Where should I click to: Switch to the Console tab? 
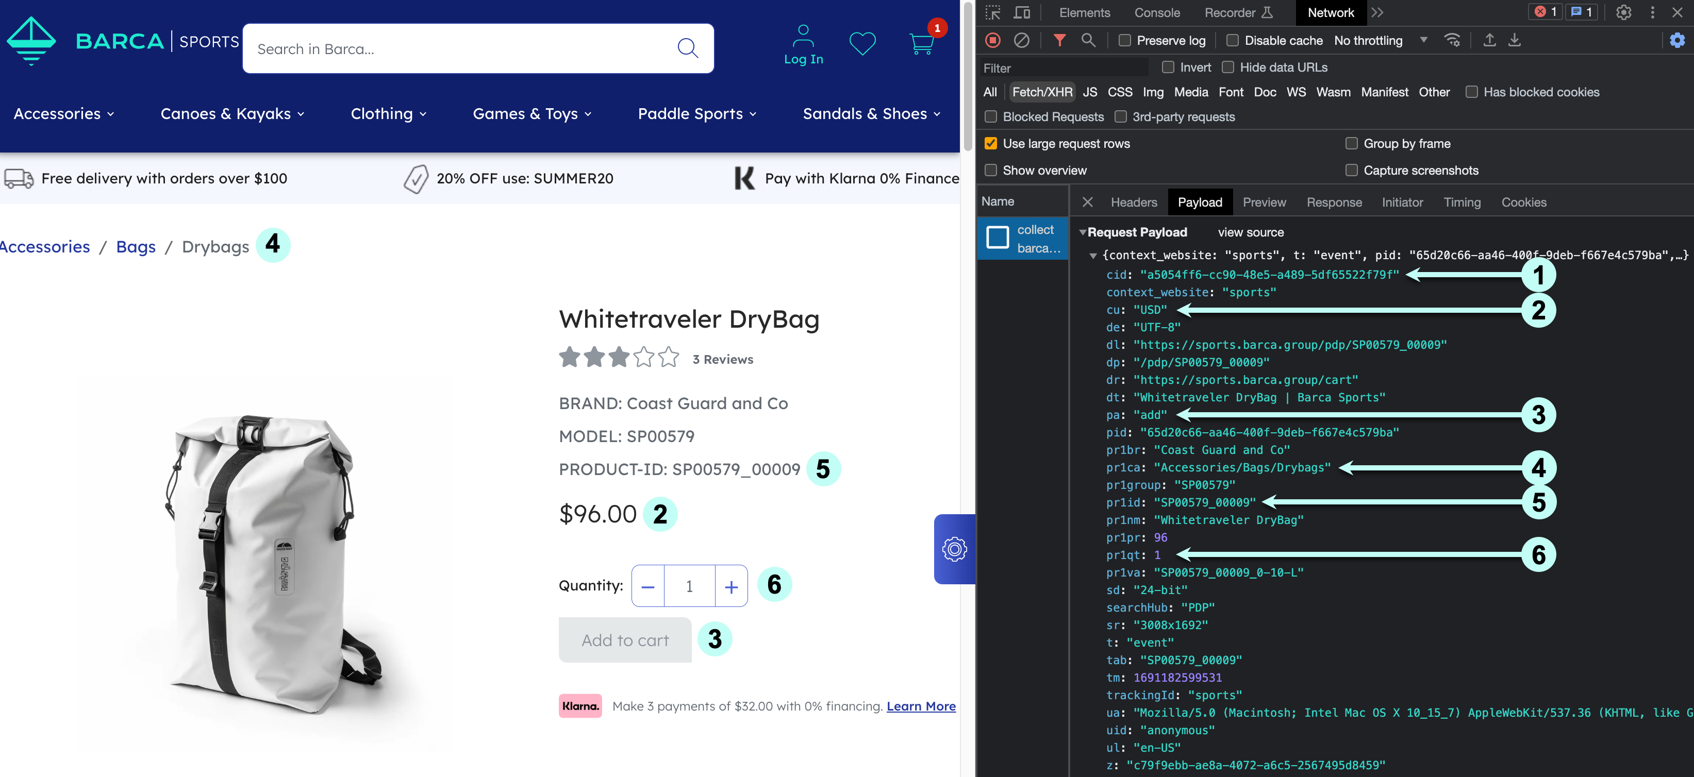[x=1157, y=12]
